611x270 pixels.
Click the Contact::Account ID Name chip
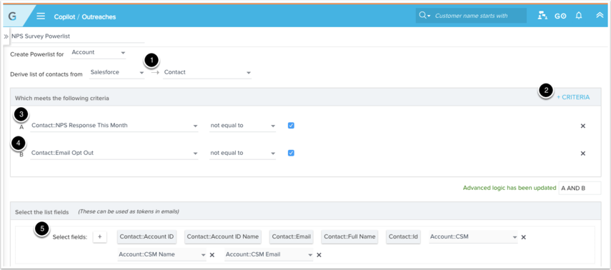[223, 237]
